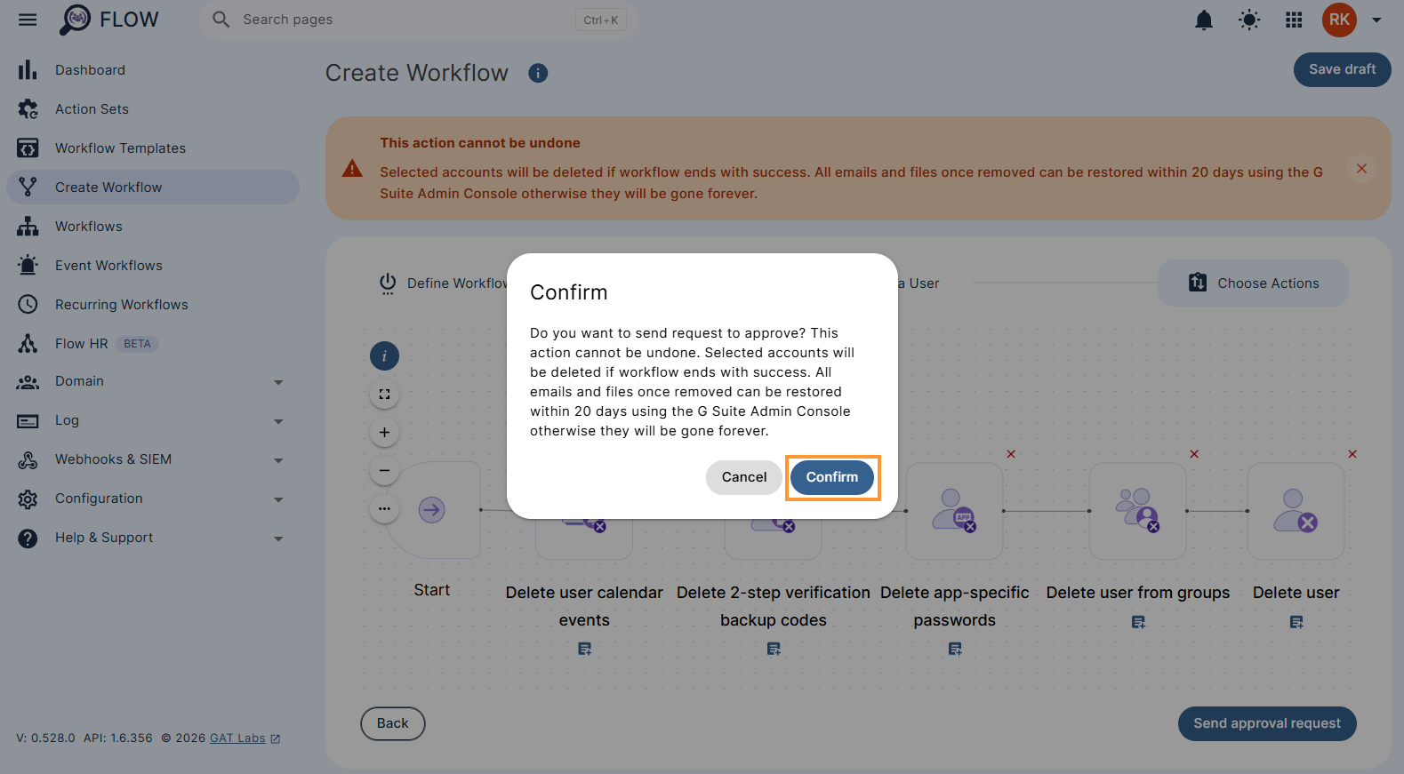
Task: Open the Workflows list
Action: (153, 227)
